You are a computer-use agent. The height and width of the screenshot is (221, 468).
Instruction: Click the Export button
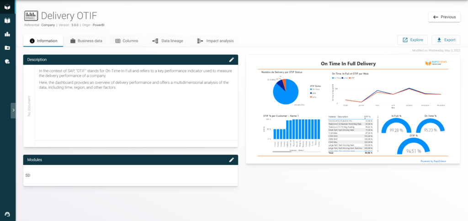[x=446, y=40]
